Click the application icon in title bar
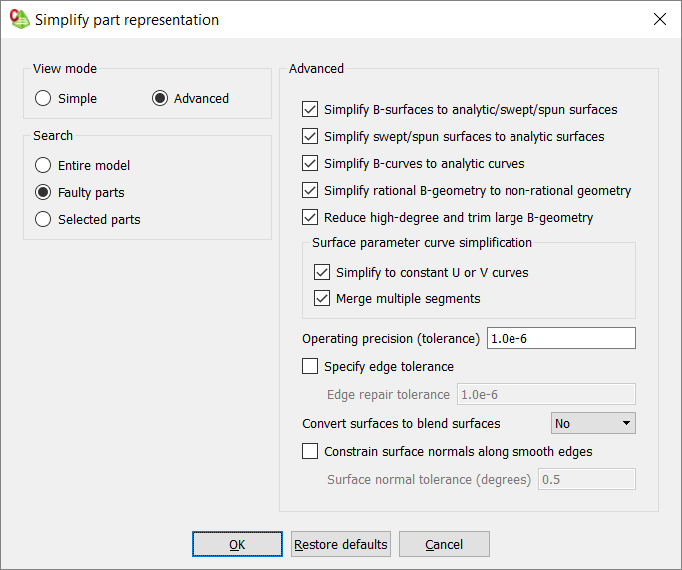Image resolution: width=682 pixels, height=570 pixels. [20, 19]
